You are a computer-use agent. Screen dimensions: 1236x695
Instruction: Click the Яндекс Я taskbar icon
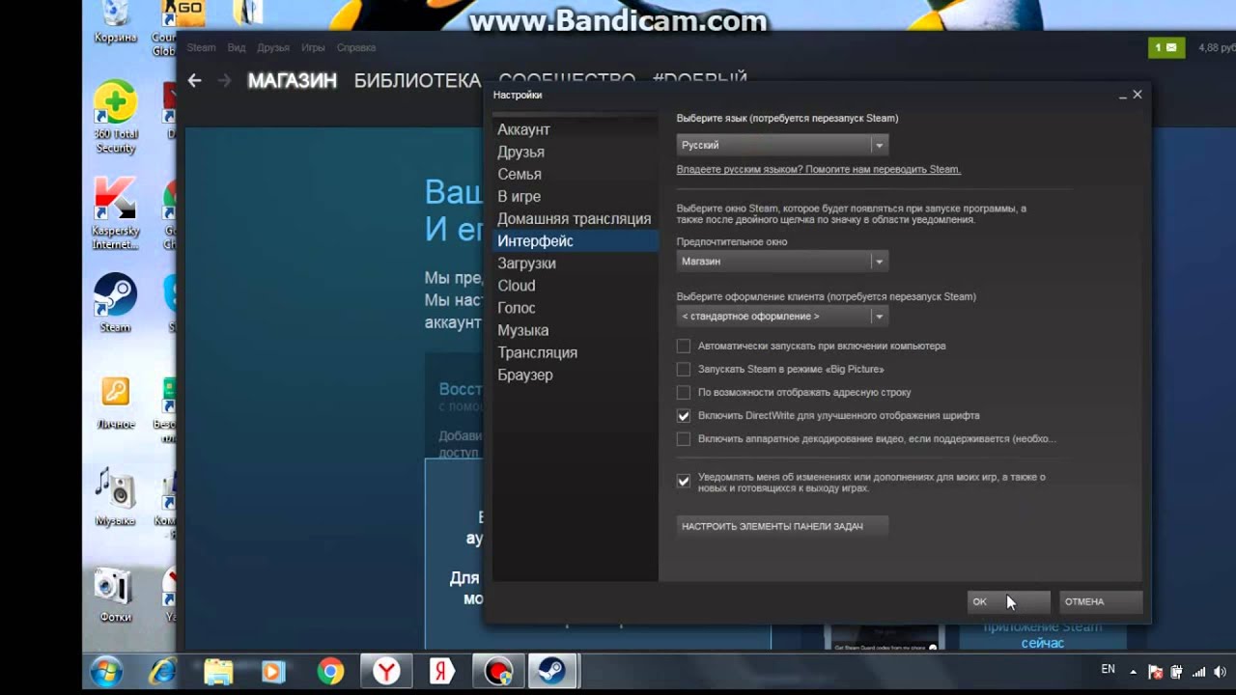tap(442, 671)
